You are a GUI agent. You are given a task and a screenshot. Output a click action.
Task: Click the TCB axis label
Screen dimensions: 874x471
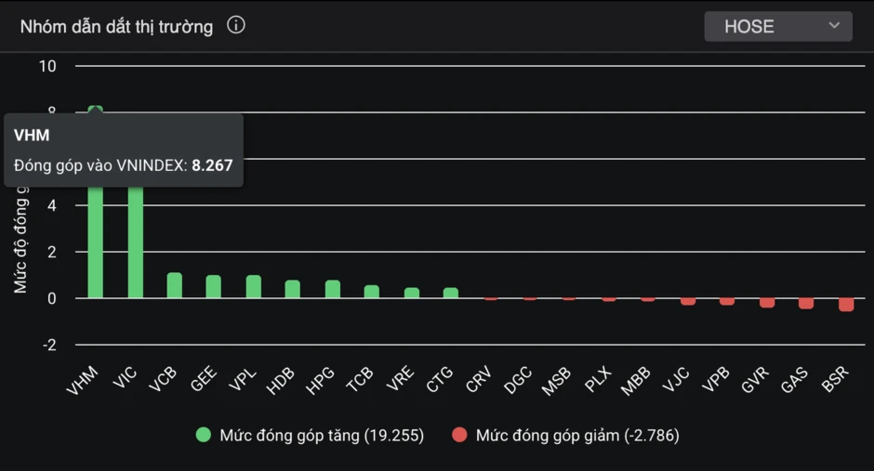tap(360, 380)
